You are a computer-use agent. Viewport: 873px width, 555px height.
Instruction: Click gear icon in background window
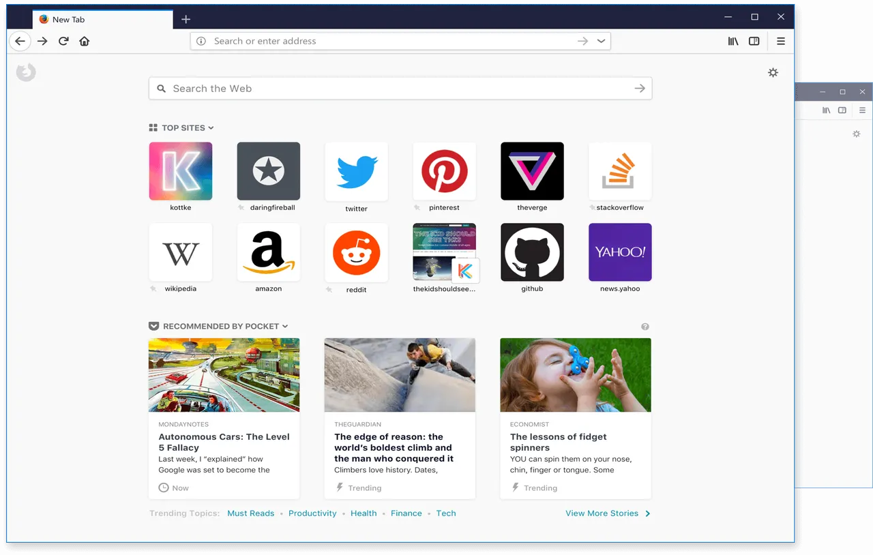tap(857, 134)
